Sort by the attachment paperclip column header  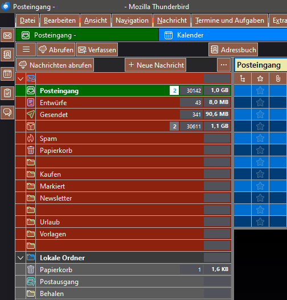278,78
